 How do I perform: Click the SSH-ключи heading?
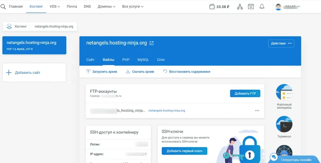click(173, 131)
